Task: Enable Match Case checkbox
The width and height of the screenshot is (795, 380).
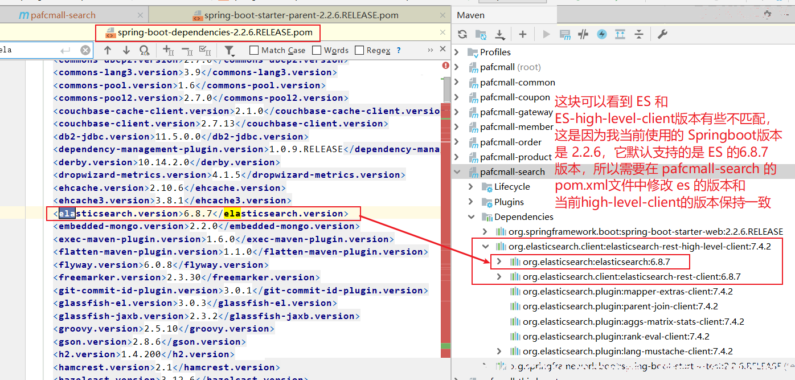Action: pyautogui.click(x=254, y=50)
